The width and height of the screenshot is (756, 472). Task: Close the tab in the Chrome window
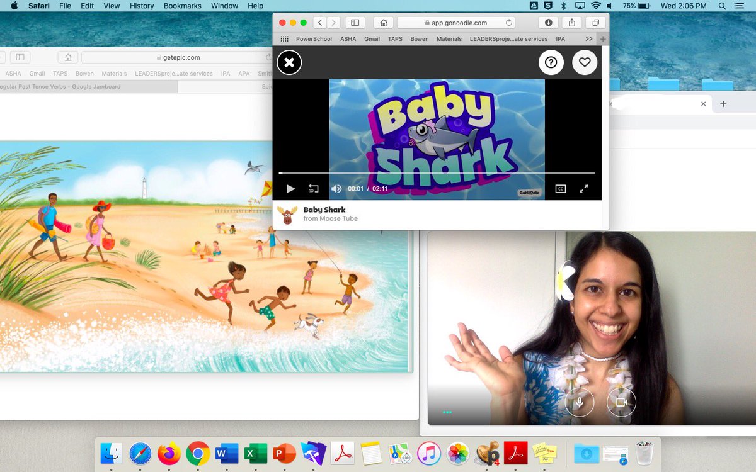(x=704, y=104)
